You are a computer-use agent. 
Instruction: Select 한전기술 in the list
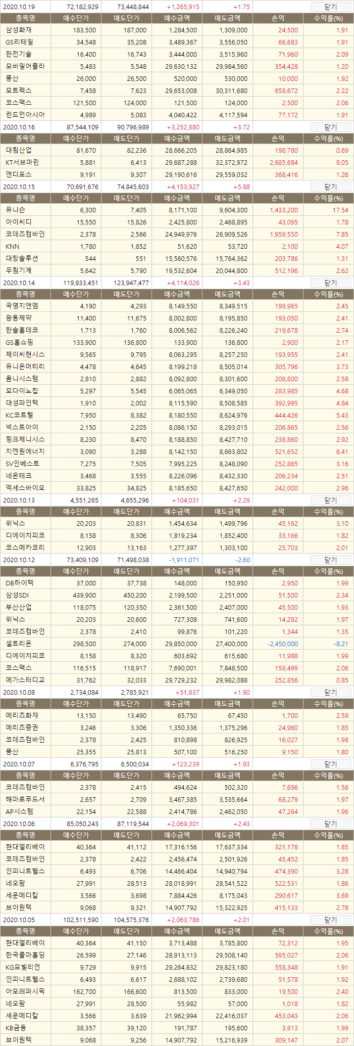point(18,55)
